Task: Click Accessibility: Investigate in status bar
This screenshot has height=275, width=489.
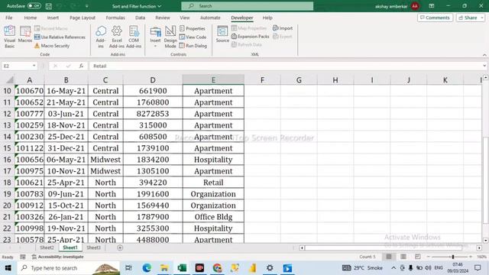Action: pyautogui.click(x=58, y=257)
